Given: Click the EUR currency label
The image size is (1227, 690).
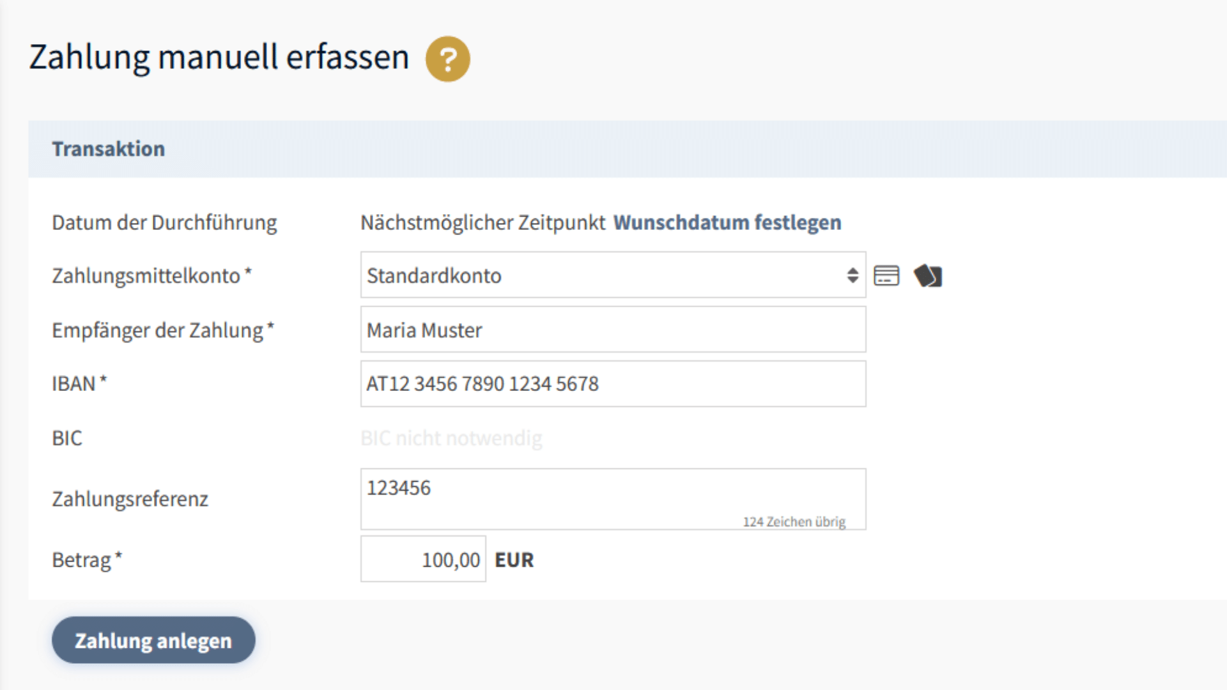Looking at the screenshot, I should 514,560.
